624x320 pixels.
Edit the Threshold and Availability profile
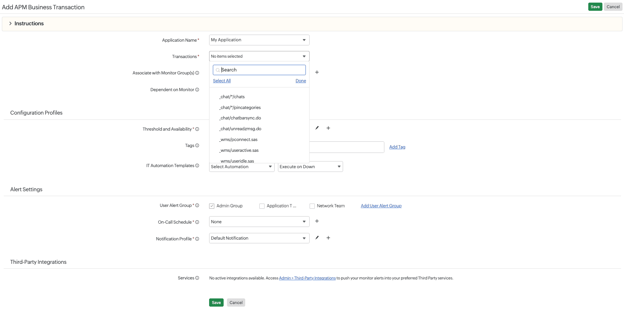317,128
